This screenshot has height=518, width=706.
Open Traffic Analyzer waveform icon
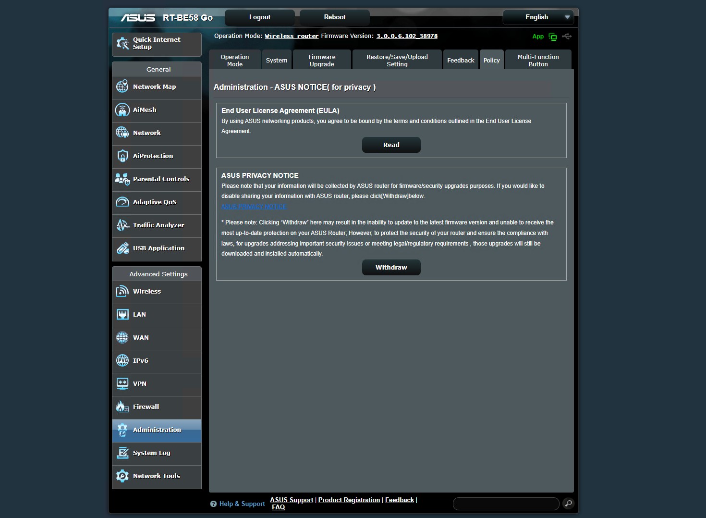(x=122, y=225)
